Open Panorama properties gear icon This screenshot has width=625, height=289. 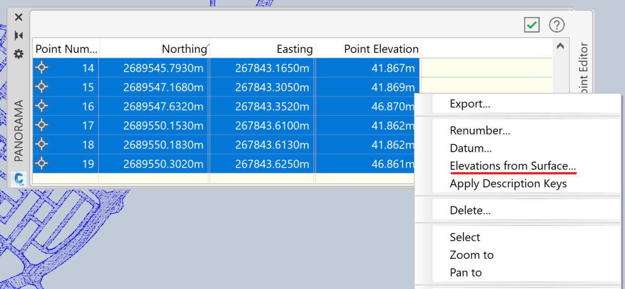click(18, 54)
